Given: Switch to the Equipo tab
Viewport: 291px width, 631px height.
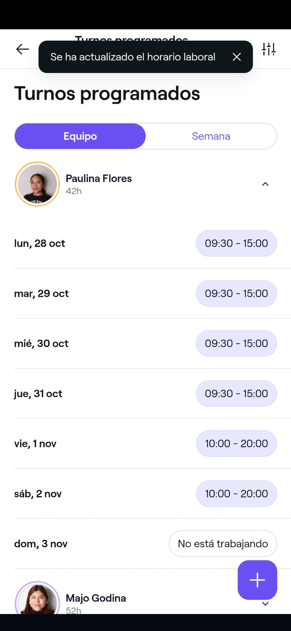Looking at the screenshot, I should click(80, 136).
